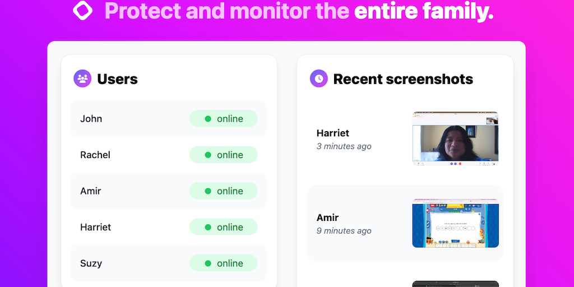Select Harriet in the Users list
The image size is (574, 287).
point(96,227)
